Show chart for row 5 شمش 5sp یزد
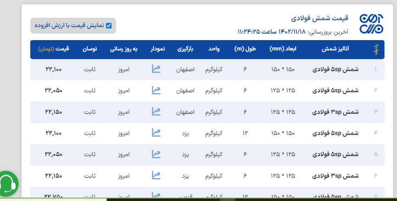The image size is (397, 201). pos(156,154)
